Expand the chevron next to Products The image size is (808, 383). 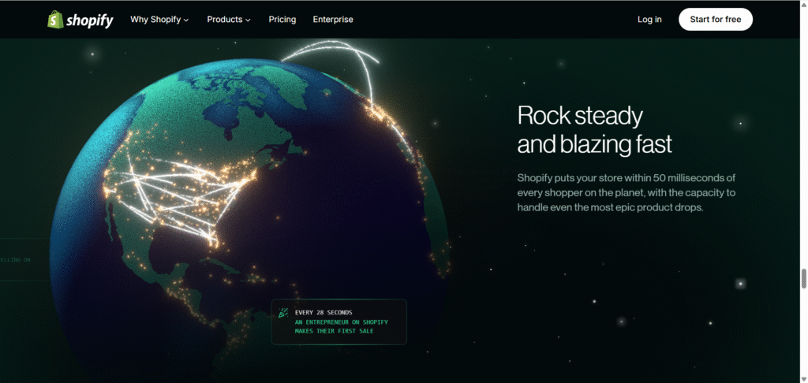click(x=248, y=20)
